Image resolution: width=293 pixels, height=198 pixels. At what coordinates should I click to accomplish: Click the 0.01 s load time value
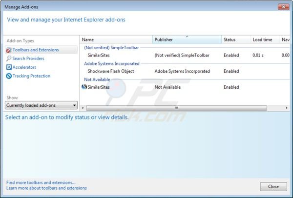pyautogui.click(x=258, y=55)
